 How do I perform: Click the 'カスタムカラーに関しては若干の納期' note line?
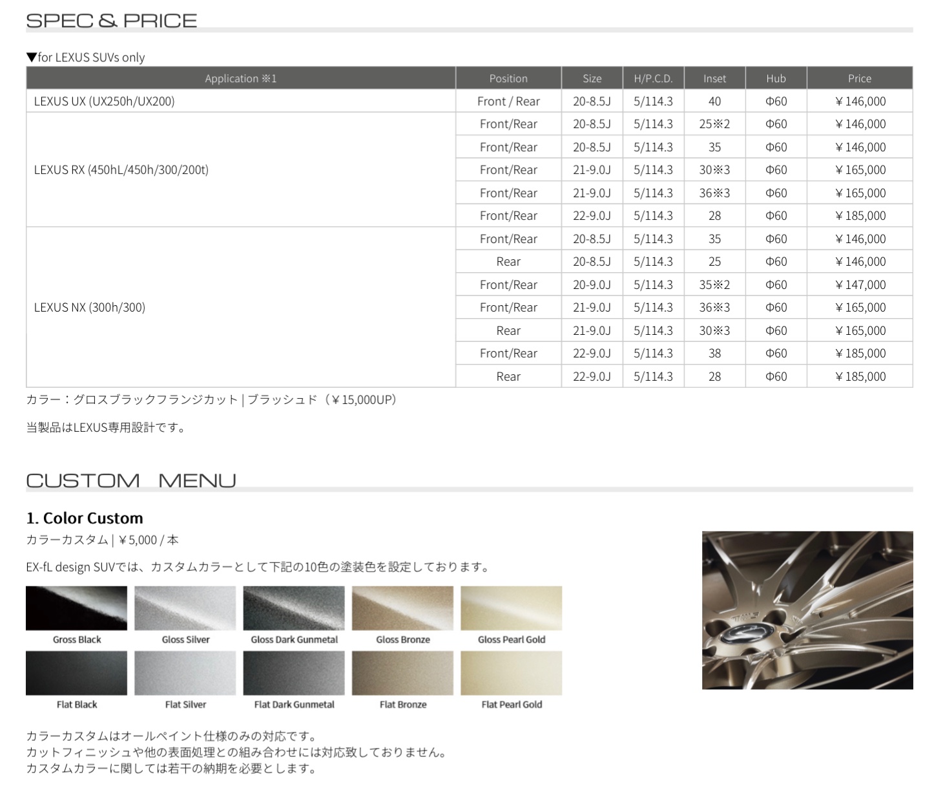pos(172,769)
